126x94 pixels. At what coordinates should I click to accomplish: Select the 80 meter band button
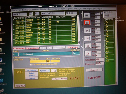87,23
